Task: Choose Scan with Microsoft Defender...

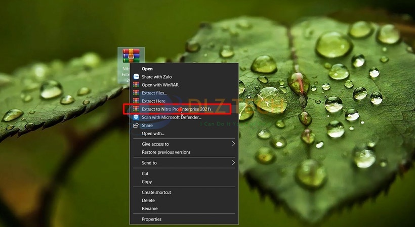Action: (172, 117)
